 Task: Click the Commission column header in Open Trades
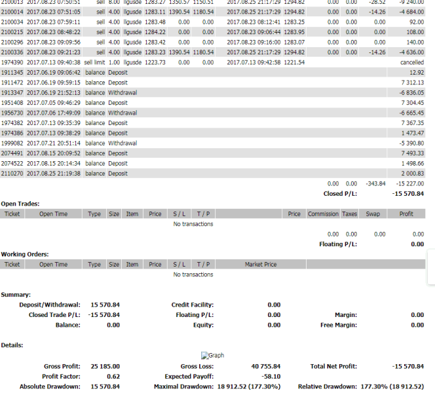click(x=323, y=214)
